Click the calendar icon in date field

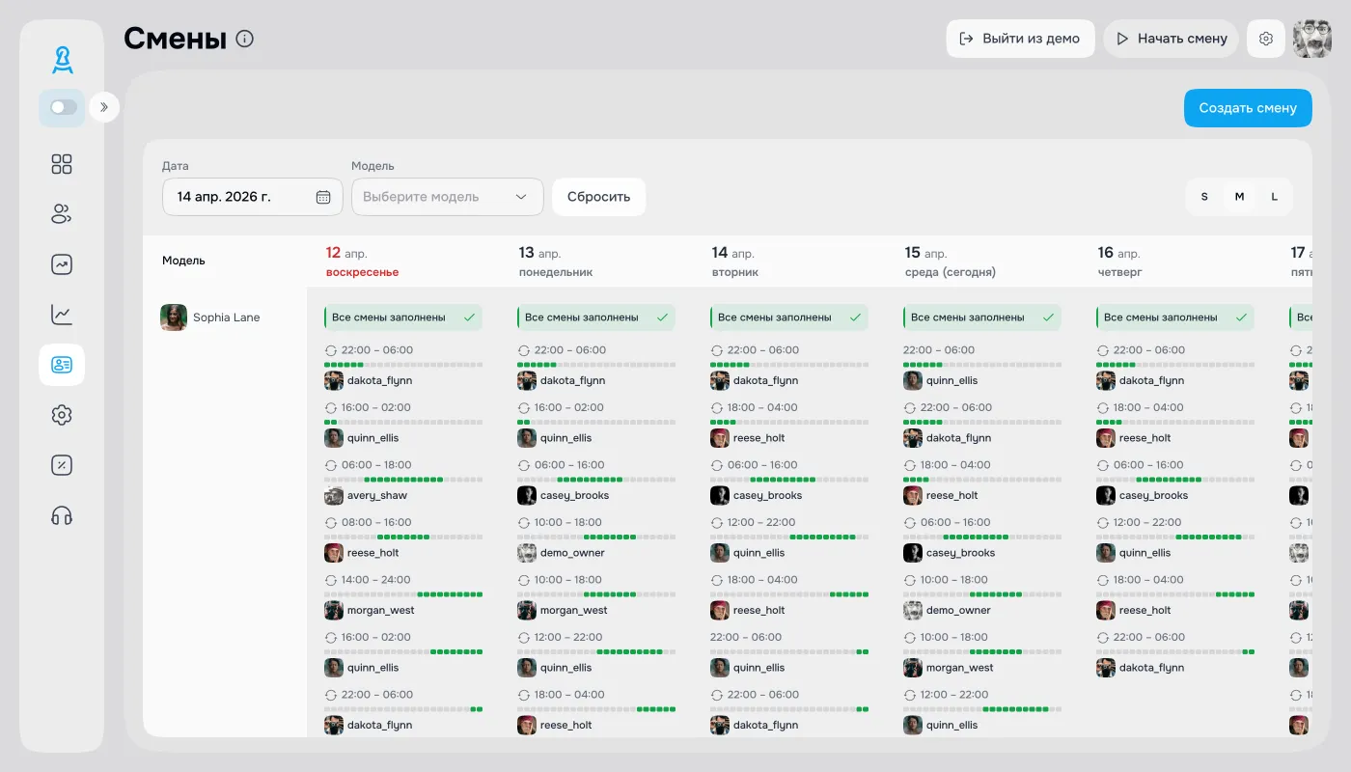323,197
